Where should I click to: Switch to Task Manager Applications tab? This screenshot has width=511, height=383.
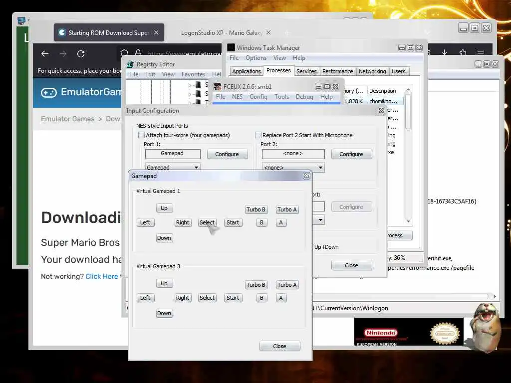247,71
